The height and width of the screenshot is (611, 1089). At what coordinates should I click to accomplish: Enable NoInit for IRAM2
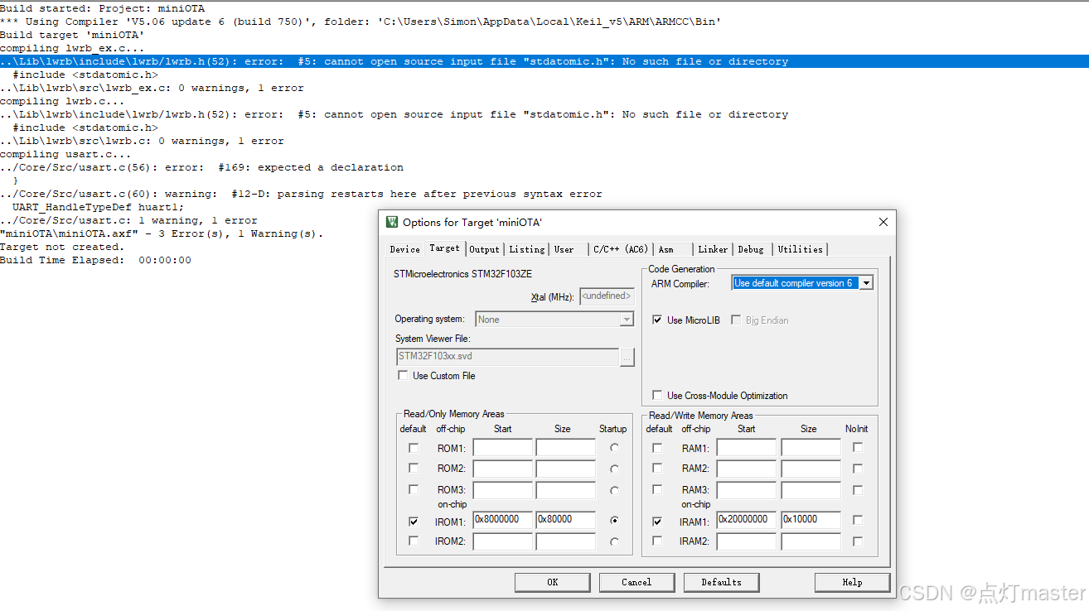pos(858,541)
